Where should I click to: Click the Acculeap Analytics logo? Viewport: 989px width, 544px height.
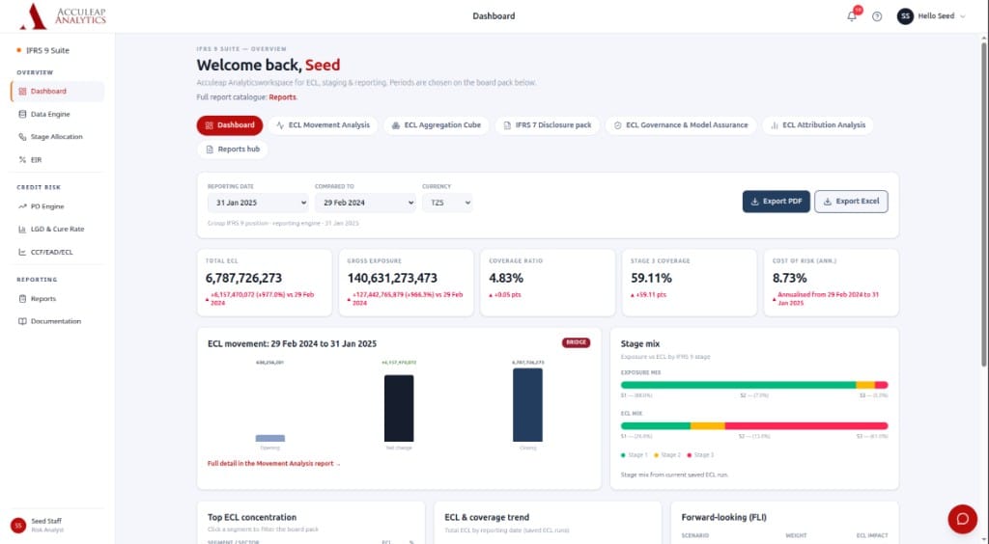point(63,16)
